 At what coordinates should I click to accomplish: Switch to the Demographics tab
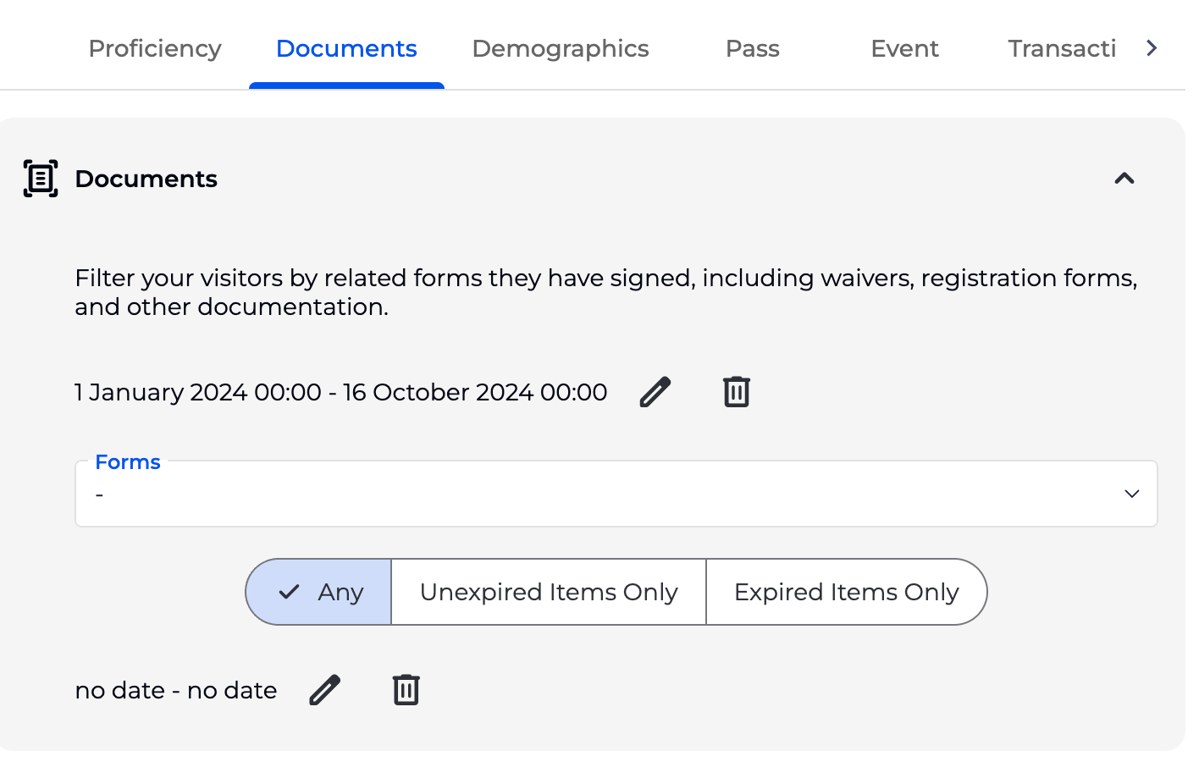[x=561, y=49]
